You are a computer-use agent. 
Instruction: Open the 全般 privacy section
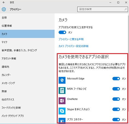point(27,18)
